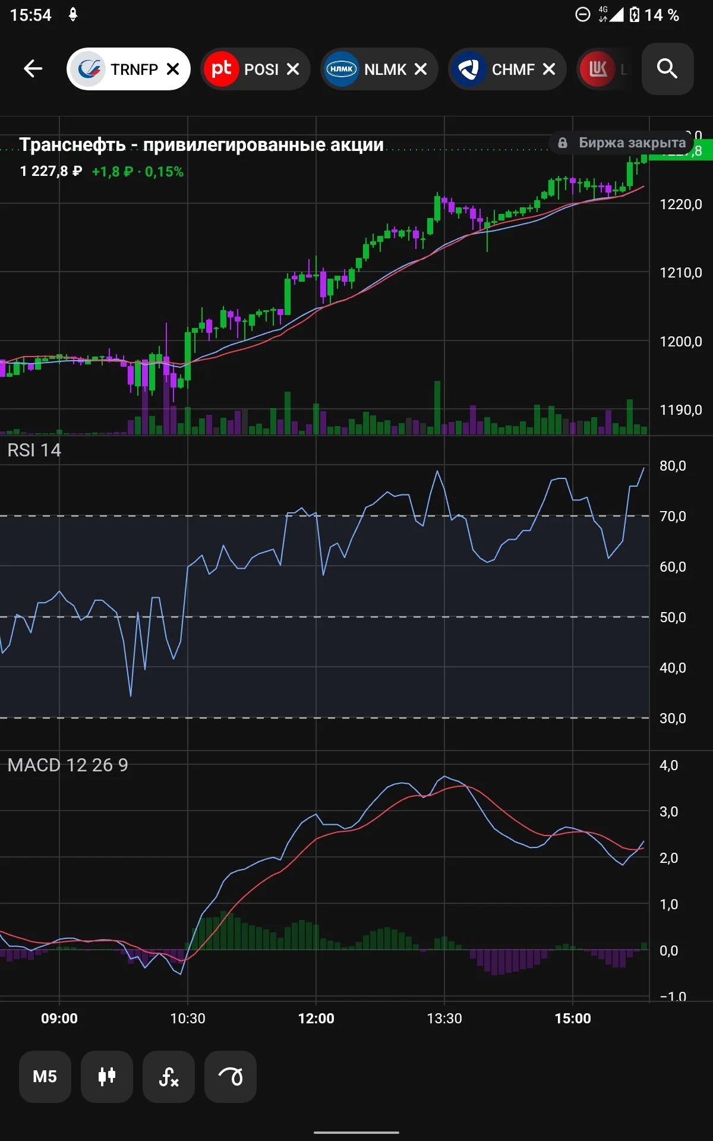Viewport: 713px width, 1141px height.
Task: Tap the current price tag on axis
Action: [x=681, y=151]
